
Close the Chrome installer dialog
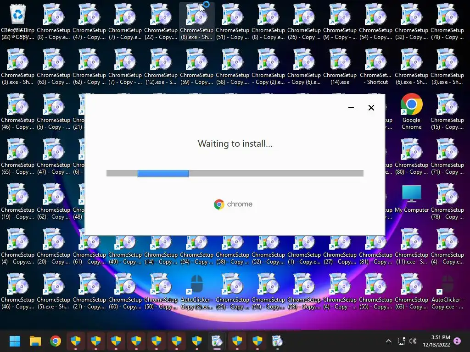tap(371, 108)
